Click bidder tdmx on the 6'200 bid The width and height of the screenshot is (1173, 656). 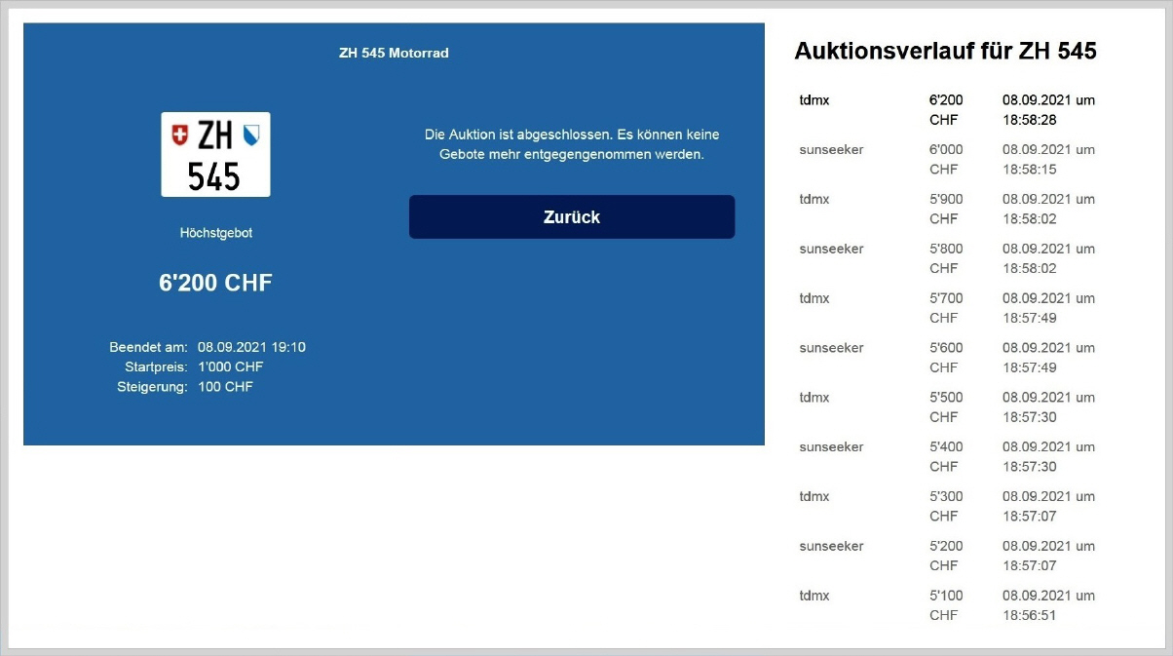pos(814,99)
